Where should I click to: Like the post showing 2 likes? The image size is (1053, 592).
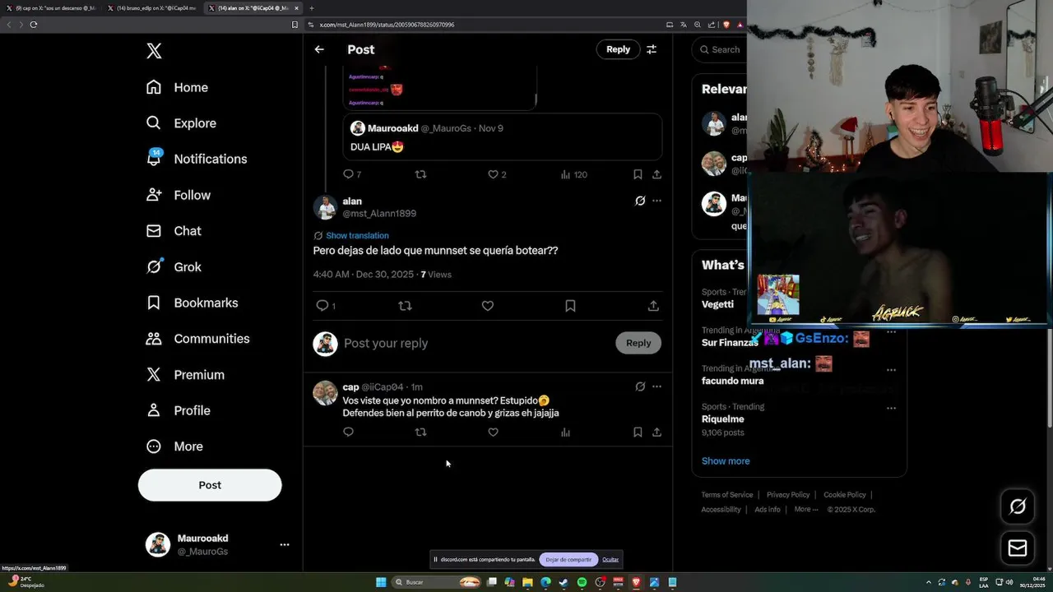click(497, 174)
